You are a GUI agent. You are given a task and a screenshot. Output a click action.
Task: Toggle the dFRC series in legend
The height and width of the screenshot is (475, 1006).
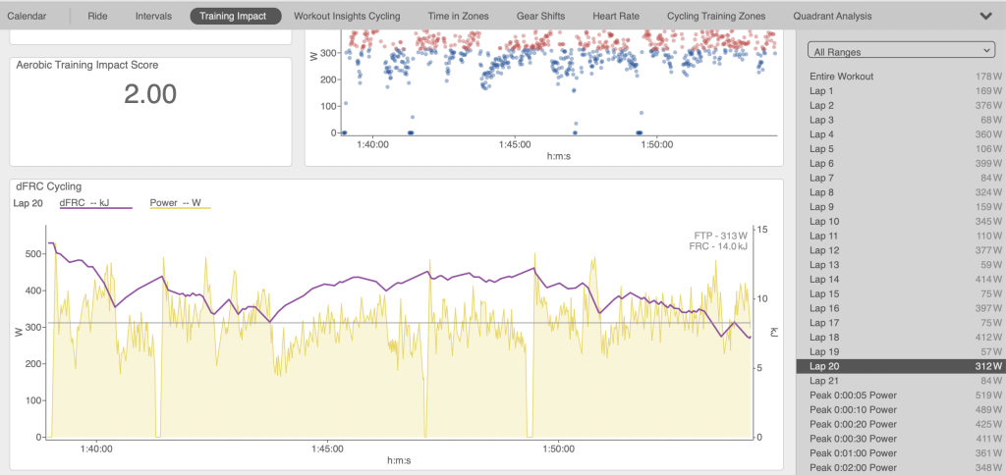pos(95,204)
